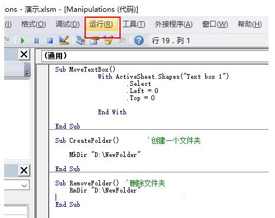Open the 工具(T) menu
275x218 pixels.
click(x=134, y=24)
